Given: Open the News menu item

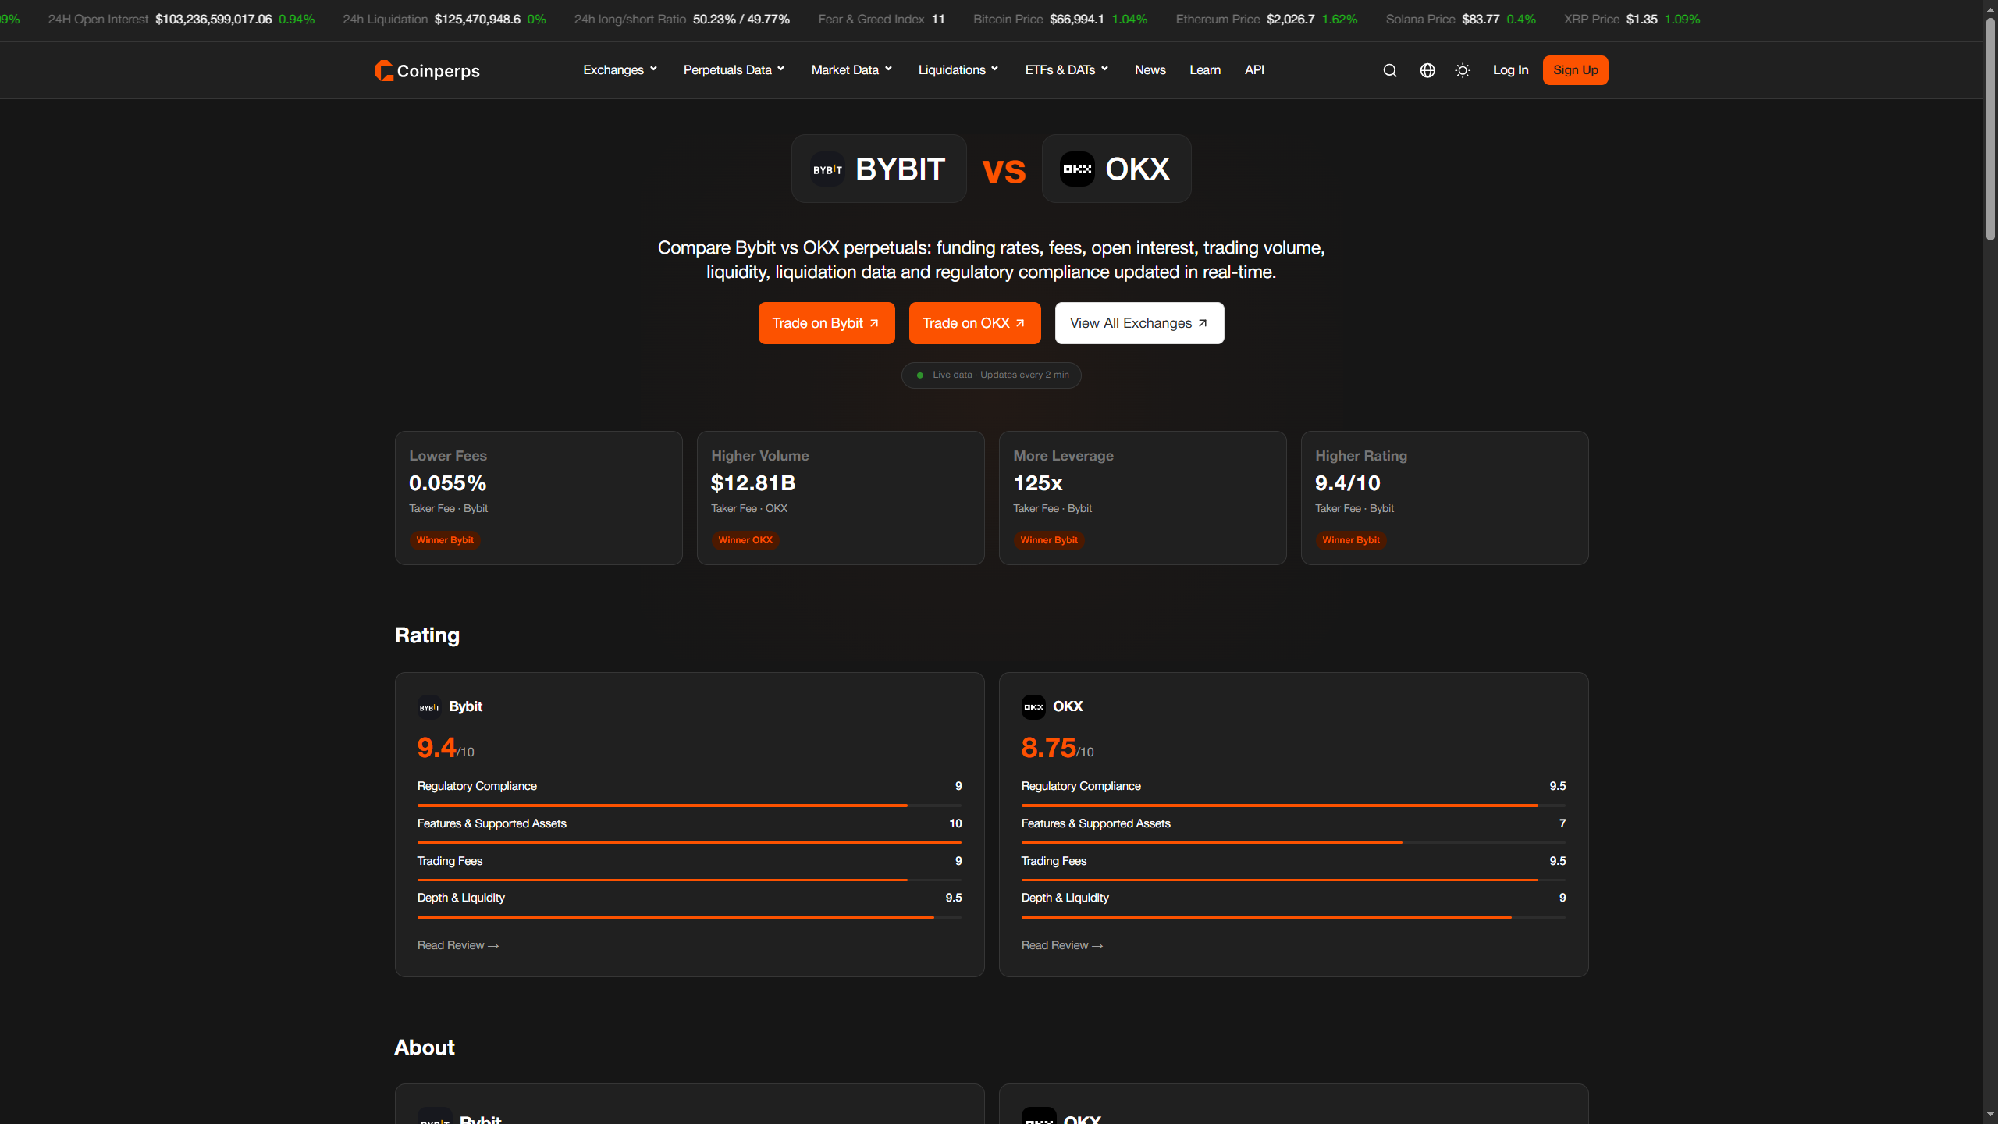Looking at the screenshot, I should point(1150,70).
